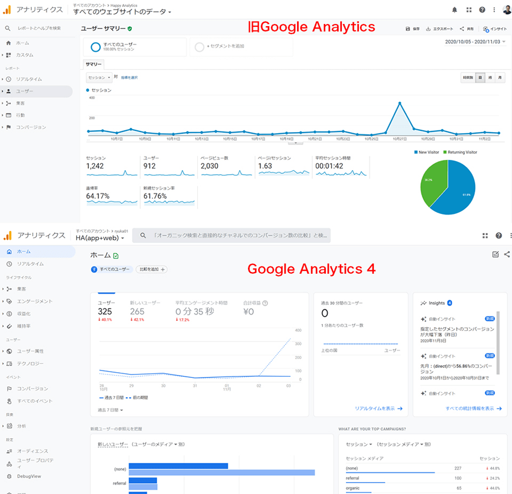Select 月 monthly granularity toggle
This screenshot has width=512, height=494.
[x=500, y=77]
